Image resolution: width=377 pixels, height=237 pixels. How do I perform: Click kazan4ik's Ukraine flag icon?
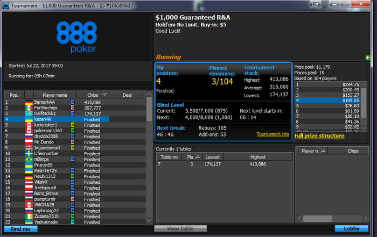29,119
